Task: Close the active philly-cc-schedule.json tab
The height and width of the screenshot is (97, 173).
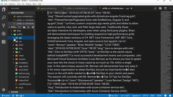Action: 131,8
